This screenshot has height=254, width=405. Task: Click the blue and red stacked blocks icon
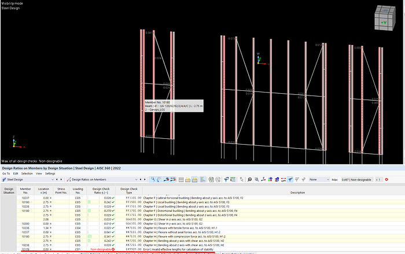[277, 179]
